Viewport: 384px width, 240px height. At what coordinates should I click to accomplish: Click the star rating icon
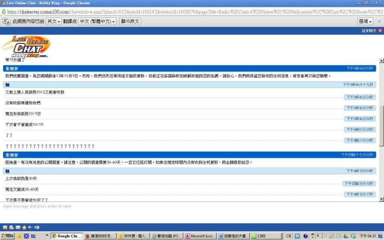click(24, 227)
